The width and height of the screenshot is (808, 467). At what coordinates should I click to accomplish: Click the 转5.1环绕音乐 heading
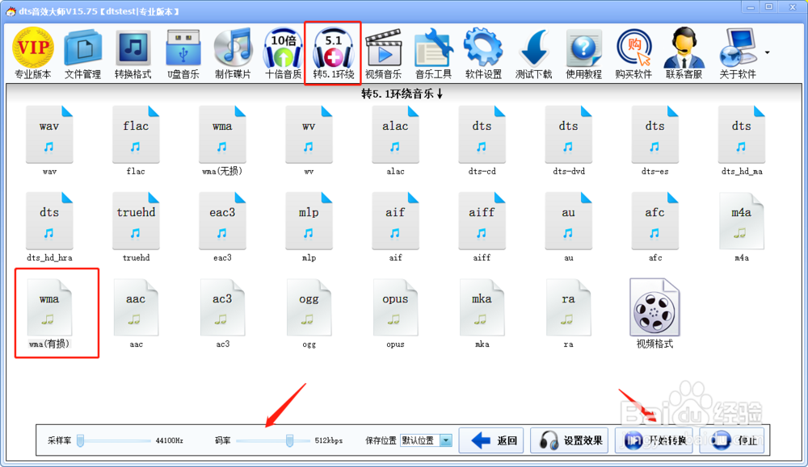[x=402, y=94]
